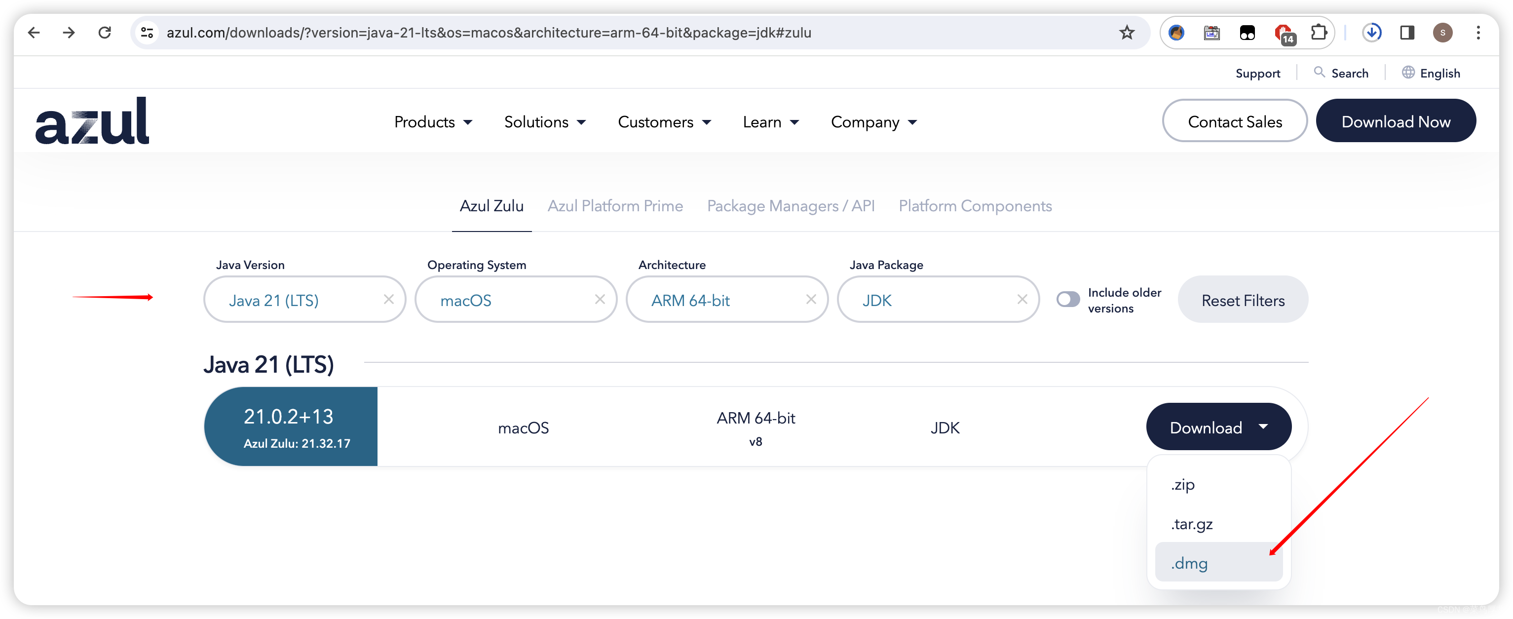This screenshot has width=1513, height=619.
Task: Clear the Java 21 (LTS) filter
Action: click(388, 300)
